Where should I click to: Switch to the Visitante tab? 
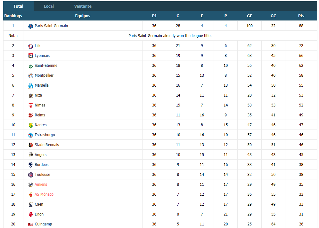pos(83,6)
